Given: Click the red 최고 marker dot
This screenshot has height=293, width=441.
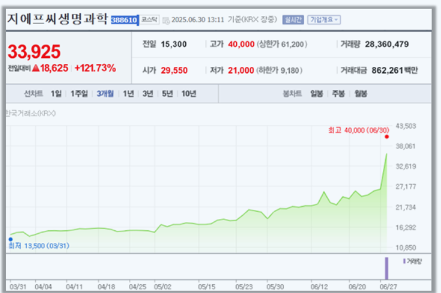Looking at the screenshot, I should point(387,137).
